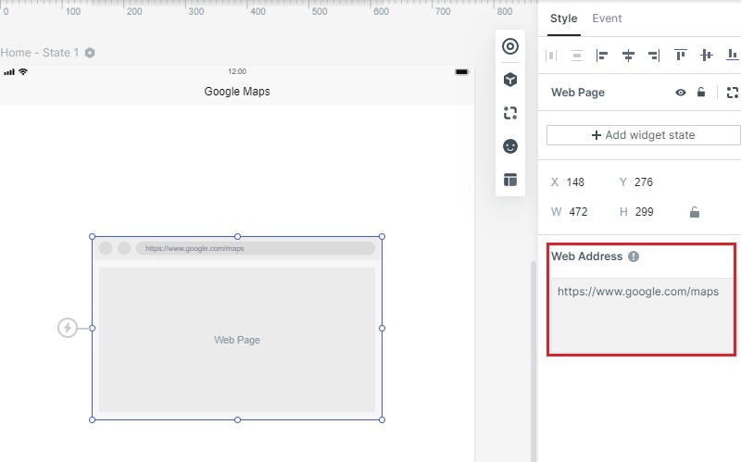
Task: Click the Add widget state button
Action: pyautogui.click(x=643, y=135)
